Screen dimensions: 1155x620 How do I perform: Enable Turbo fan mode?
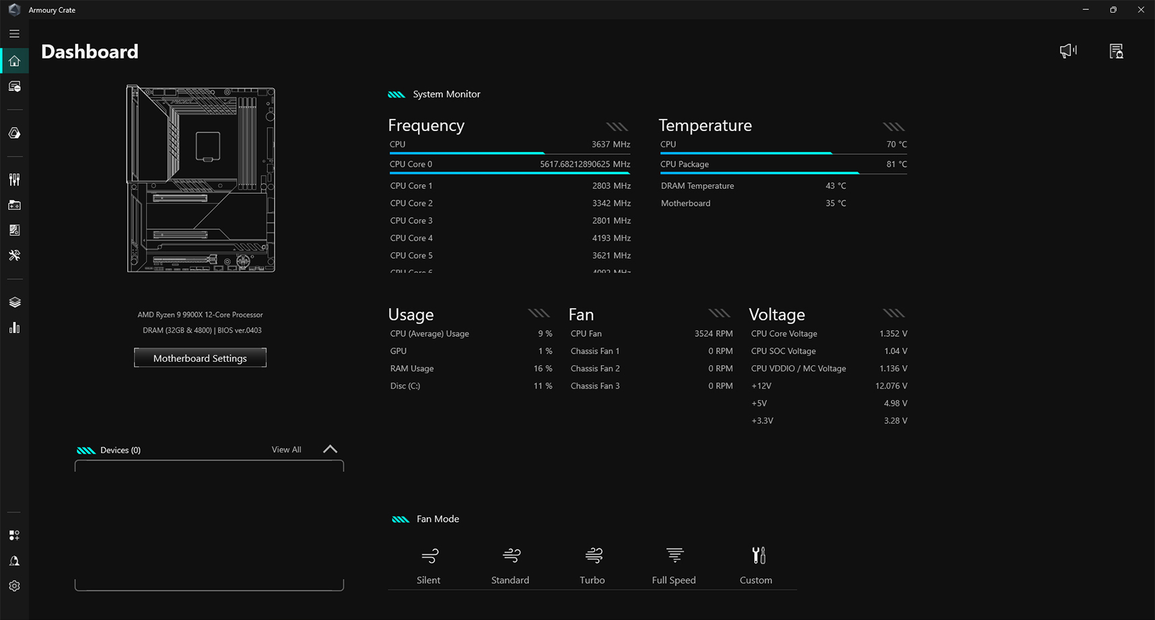(592, 565)
